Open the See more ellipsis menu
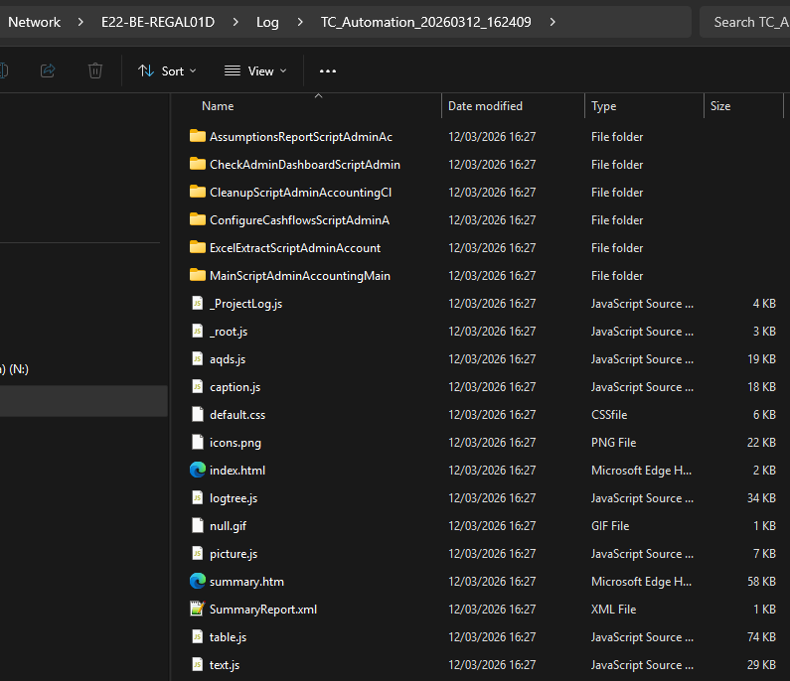The width and height of the screenshot is (790, 681). tap(328, 70)
